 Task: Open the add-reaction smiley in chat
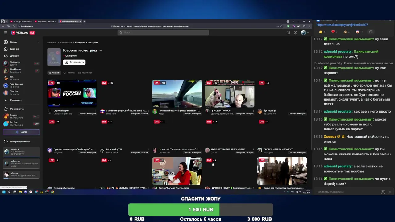pyautogui.click(x=371, y=32)
